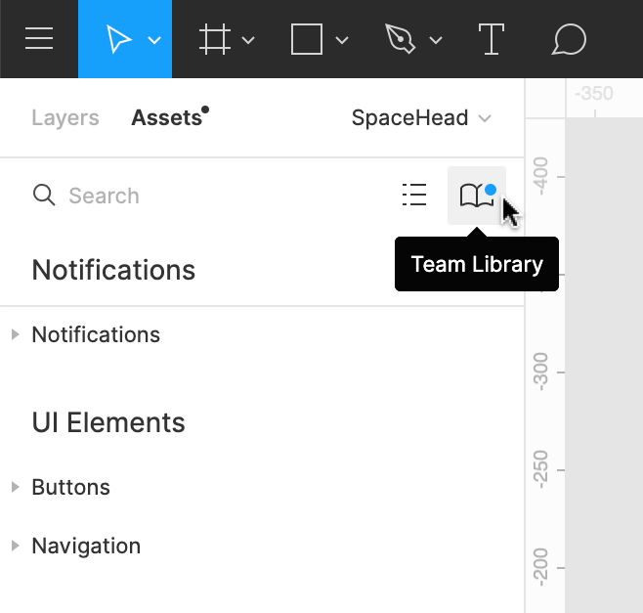Open shape tools dropdown chevron
This screenshot has width=643, height=613.
[342, 41]
